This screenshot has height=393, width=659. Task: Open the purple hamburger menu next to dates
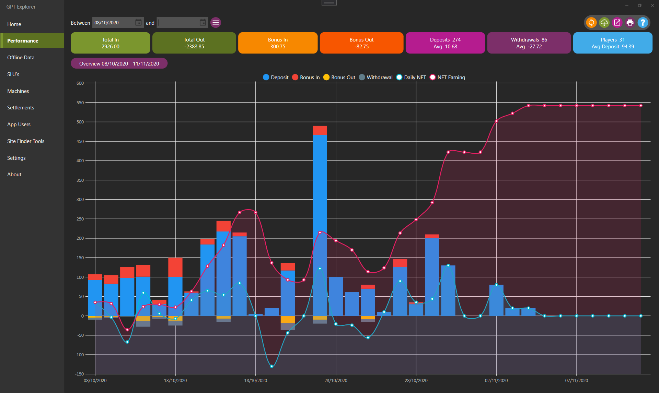point(216,23)
